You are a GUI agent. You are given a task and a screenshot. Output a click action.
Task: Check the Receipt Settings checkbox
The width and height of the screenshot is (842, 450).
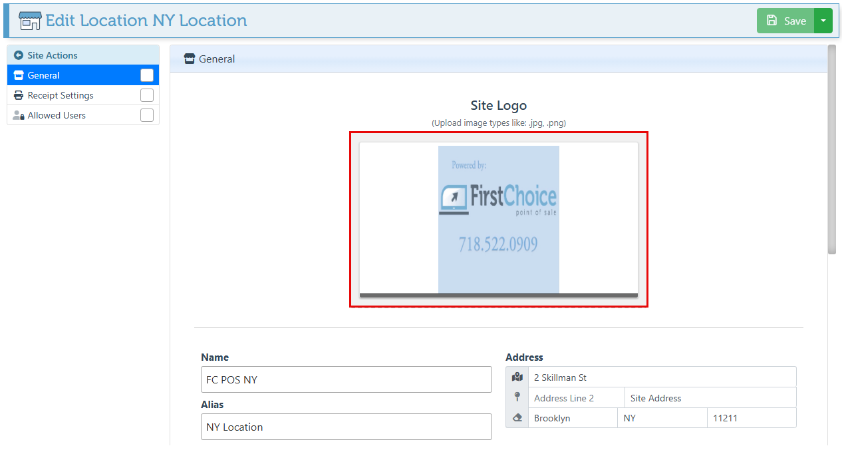(x=147, y=95)
